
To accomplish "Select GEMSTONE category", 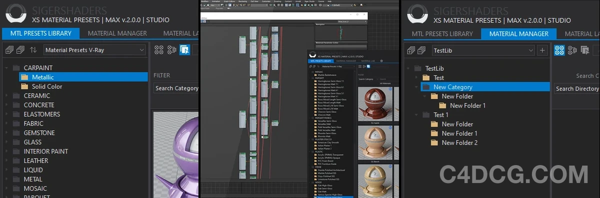I will [39, 133].
